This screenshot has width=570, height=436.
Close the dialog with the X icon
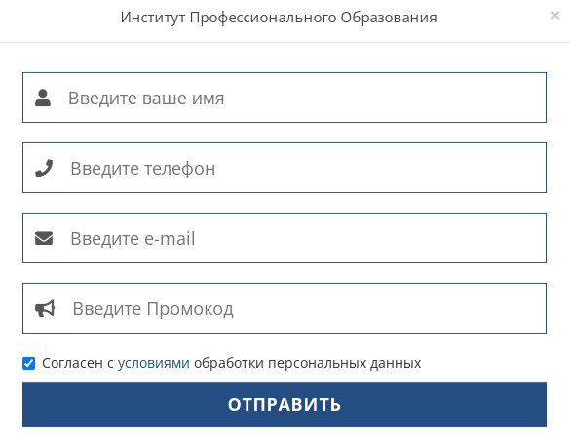click(x=555, y=15)
